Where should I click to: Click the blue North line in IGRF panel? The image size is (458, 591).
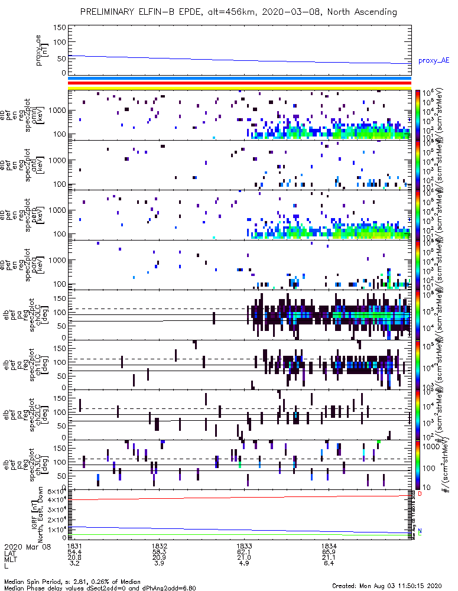click(240, 530)
